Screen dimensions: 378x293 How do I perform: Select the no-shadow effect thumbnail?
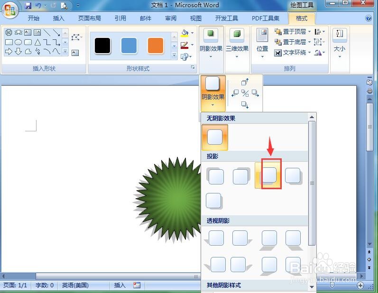(x=214, y=137)
